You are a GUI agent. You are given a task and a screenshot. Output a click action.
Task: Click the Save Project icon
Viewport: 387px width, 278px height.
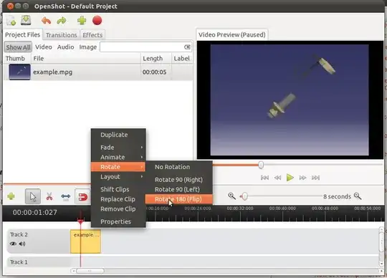coord(26,21)
